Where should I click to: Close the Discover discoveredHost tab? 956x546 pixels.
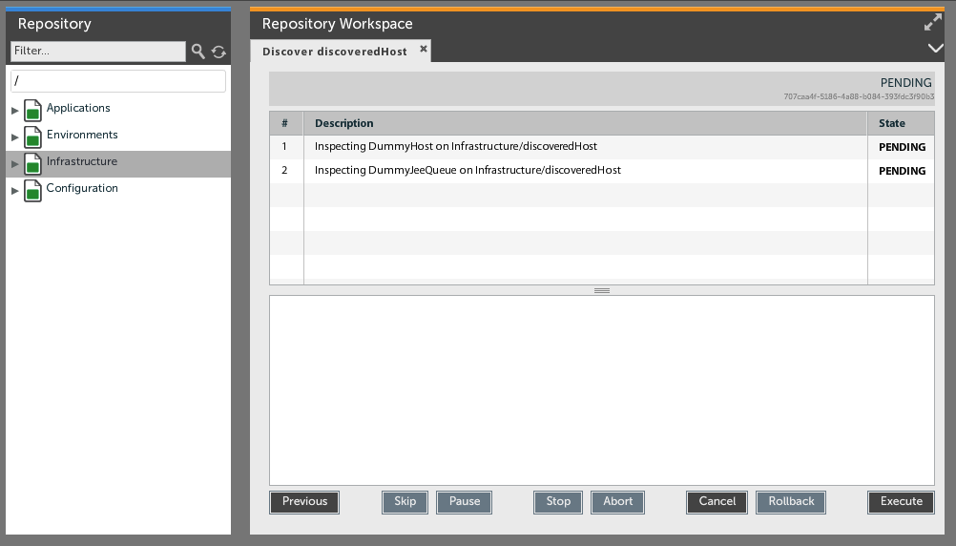click(x=424, y=49)
